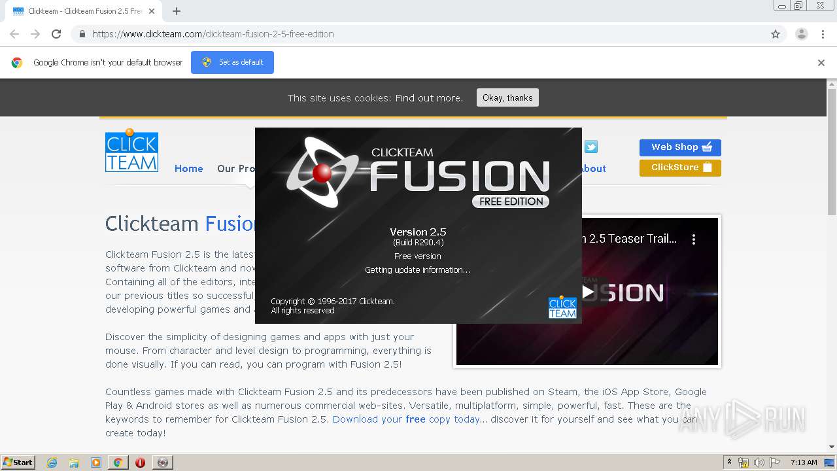Click the Clickteam logo on the website
Viewport: 837px width, 471px height.
pos(131,150)
